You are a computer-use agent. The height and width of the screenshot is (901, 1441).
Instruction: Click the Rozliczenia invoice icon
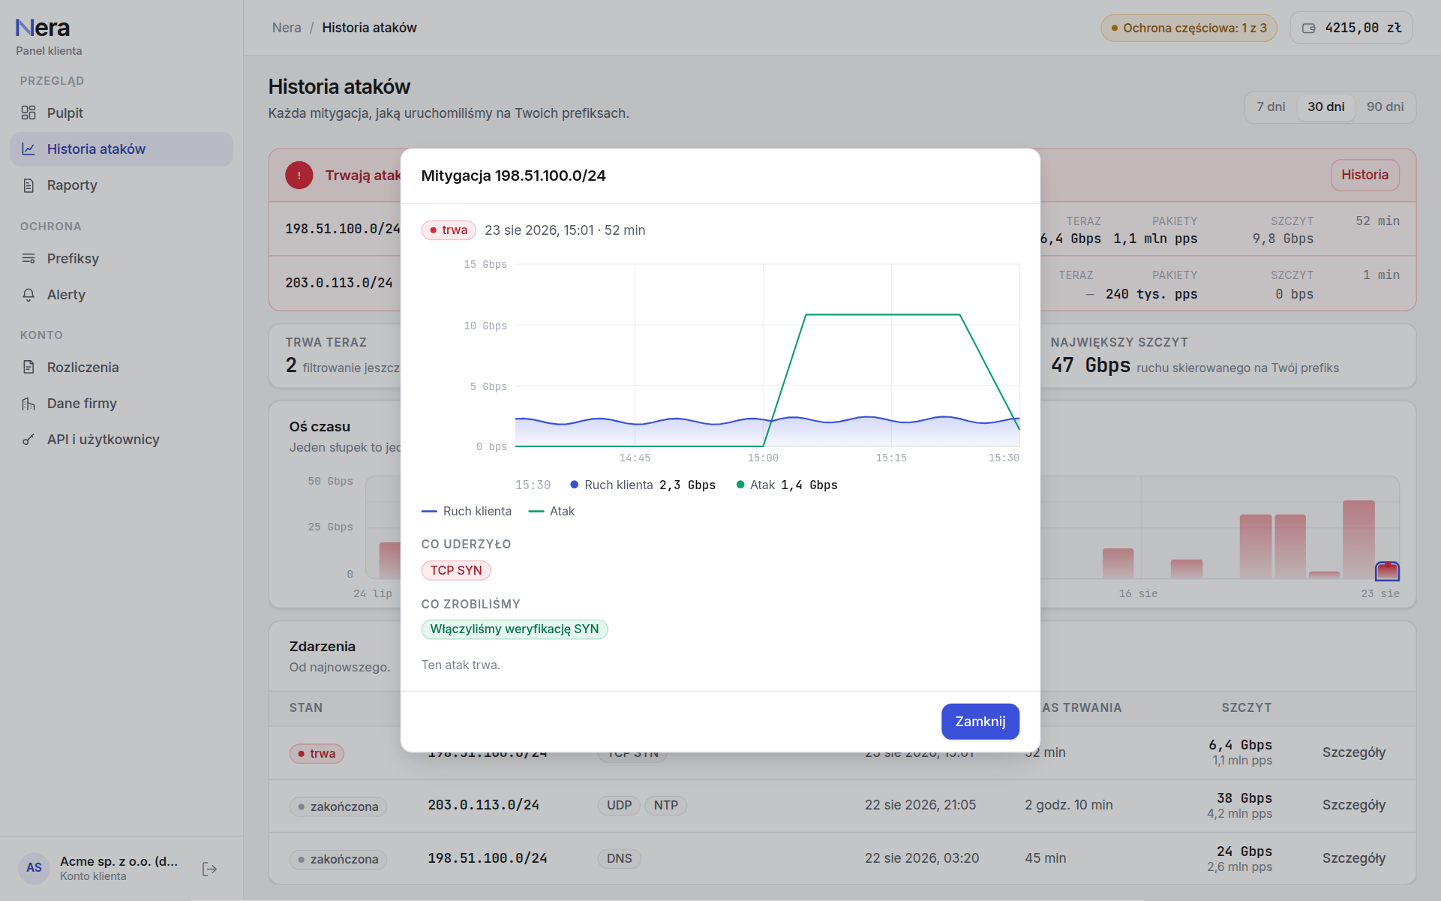29,368
